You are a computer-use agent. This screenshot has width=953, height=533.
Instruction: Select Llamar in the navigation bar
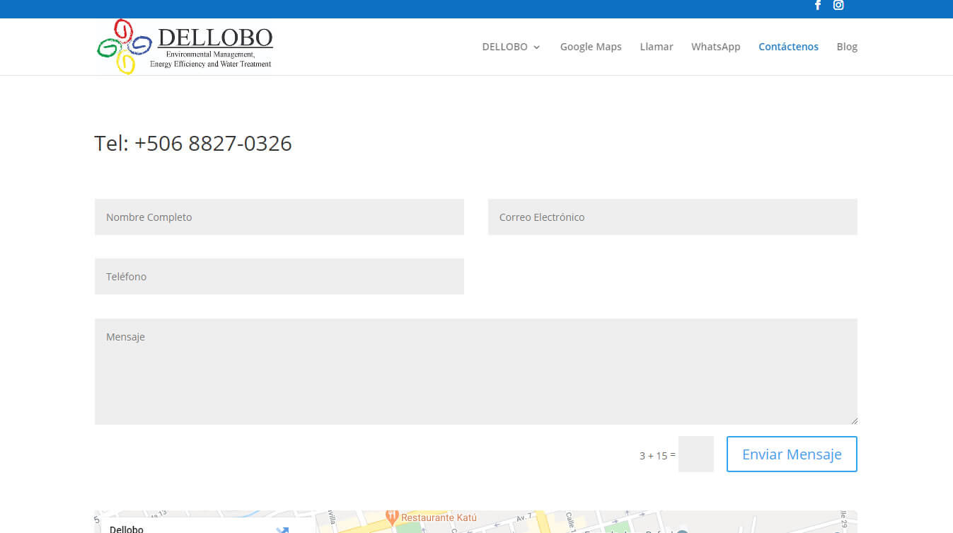click(656, 47)
